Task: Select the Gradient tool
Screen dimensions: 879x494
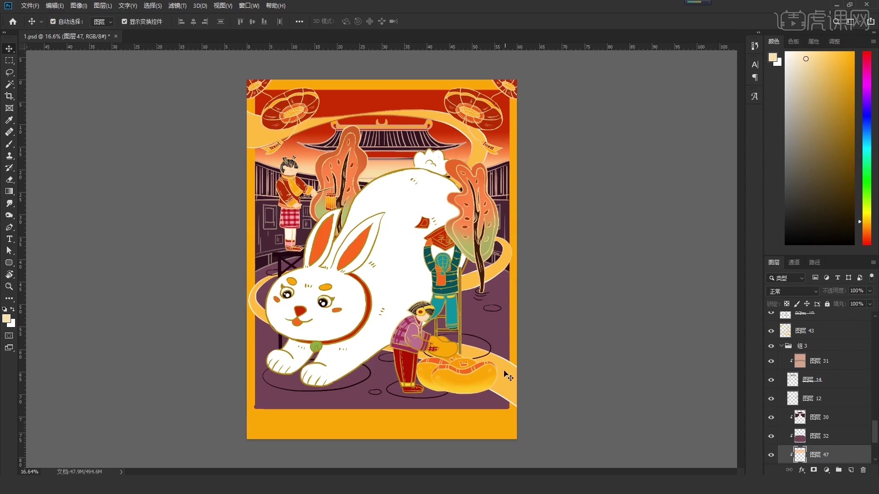Action: (9, 191)
